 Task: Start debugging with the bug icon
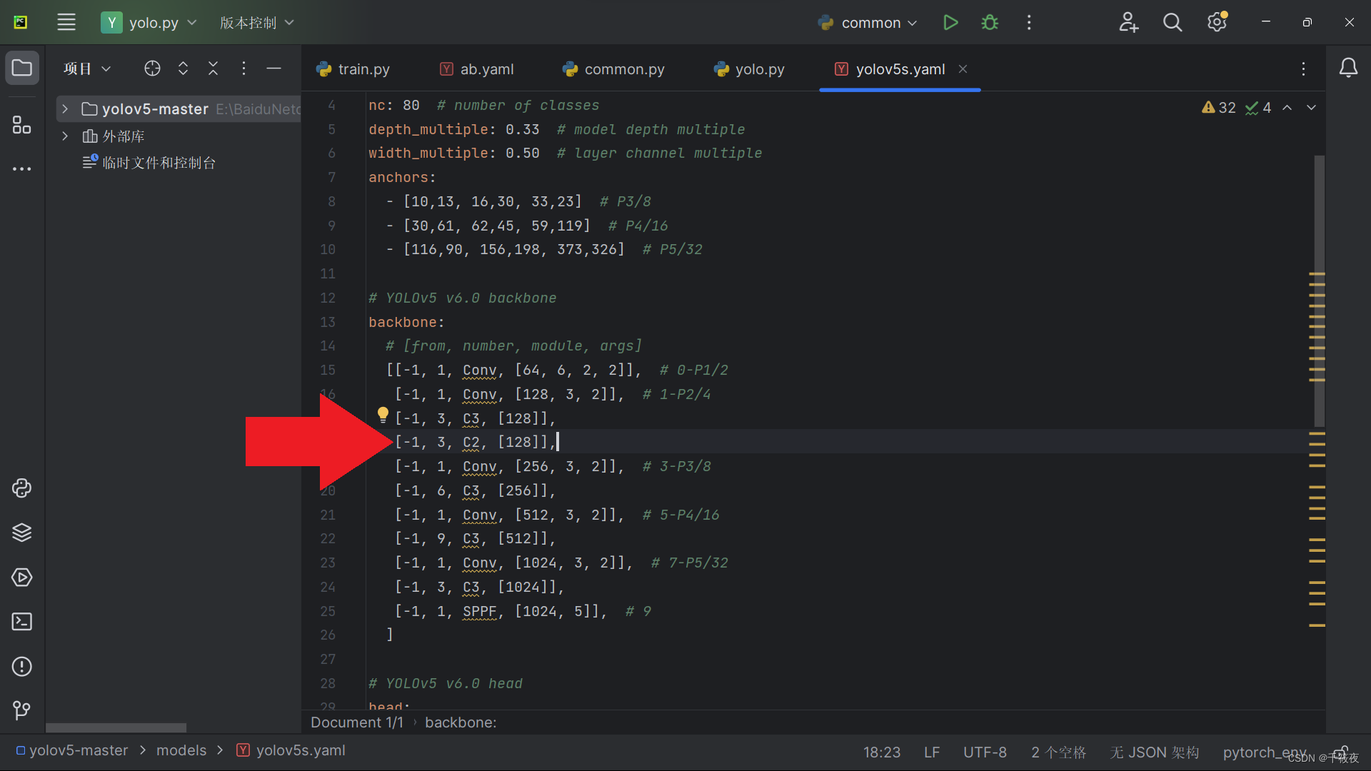click(x=990, y=23)
